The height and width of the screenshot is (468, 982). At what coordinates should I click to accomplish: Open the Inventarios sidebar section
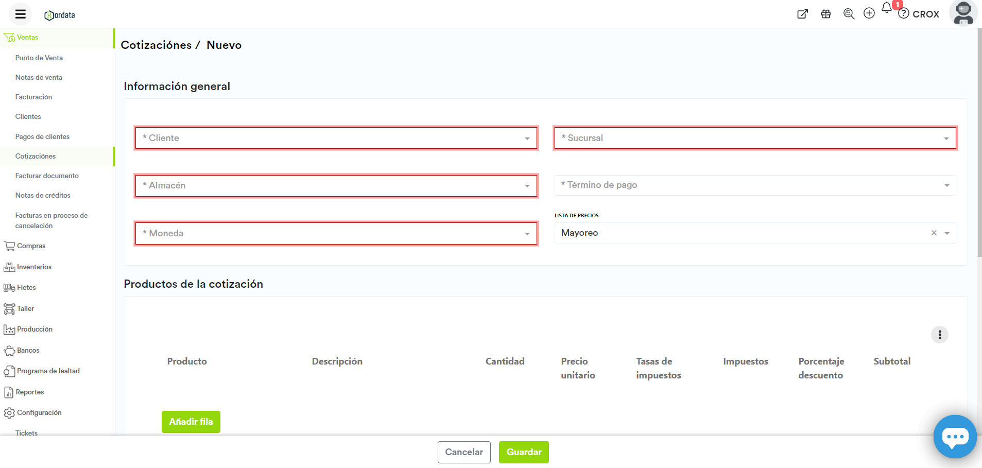pyautogui.click(x=34, y=267)
